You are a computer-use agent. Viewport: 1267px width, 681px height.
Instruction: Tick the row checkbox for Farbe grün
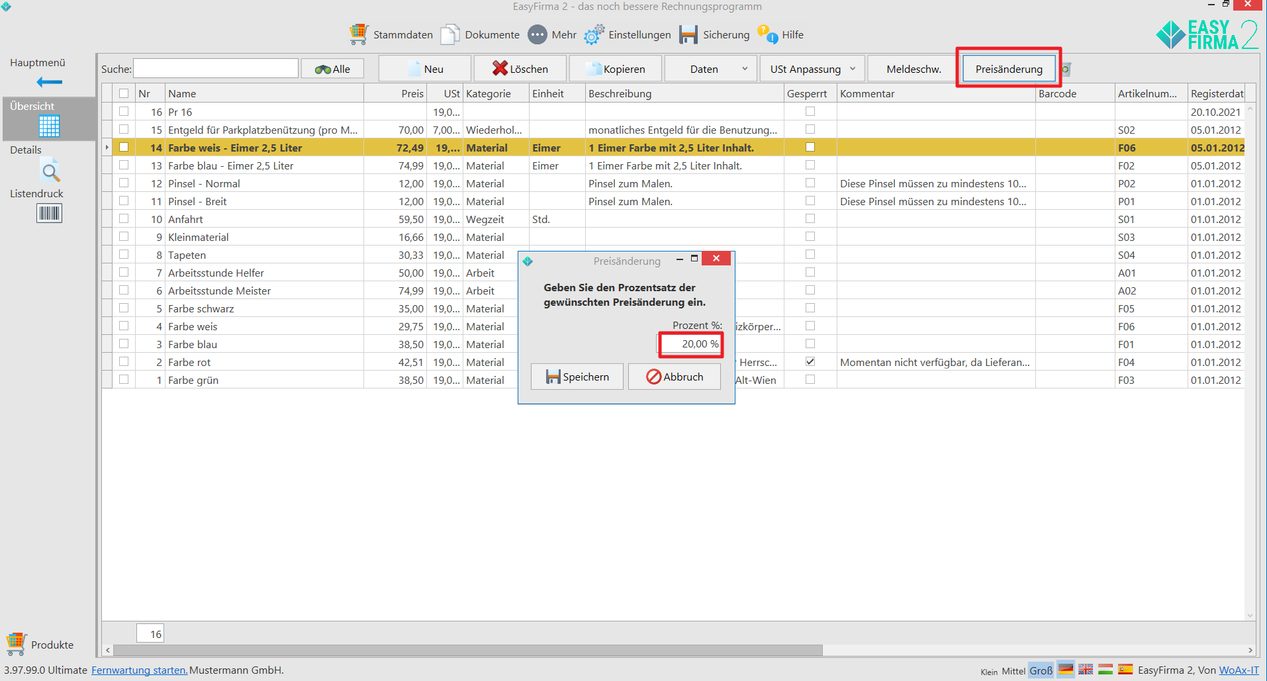(124, 379)
